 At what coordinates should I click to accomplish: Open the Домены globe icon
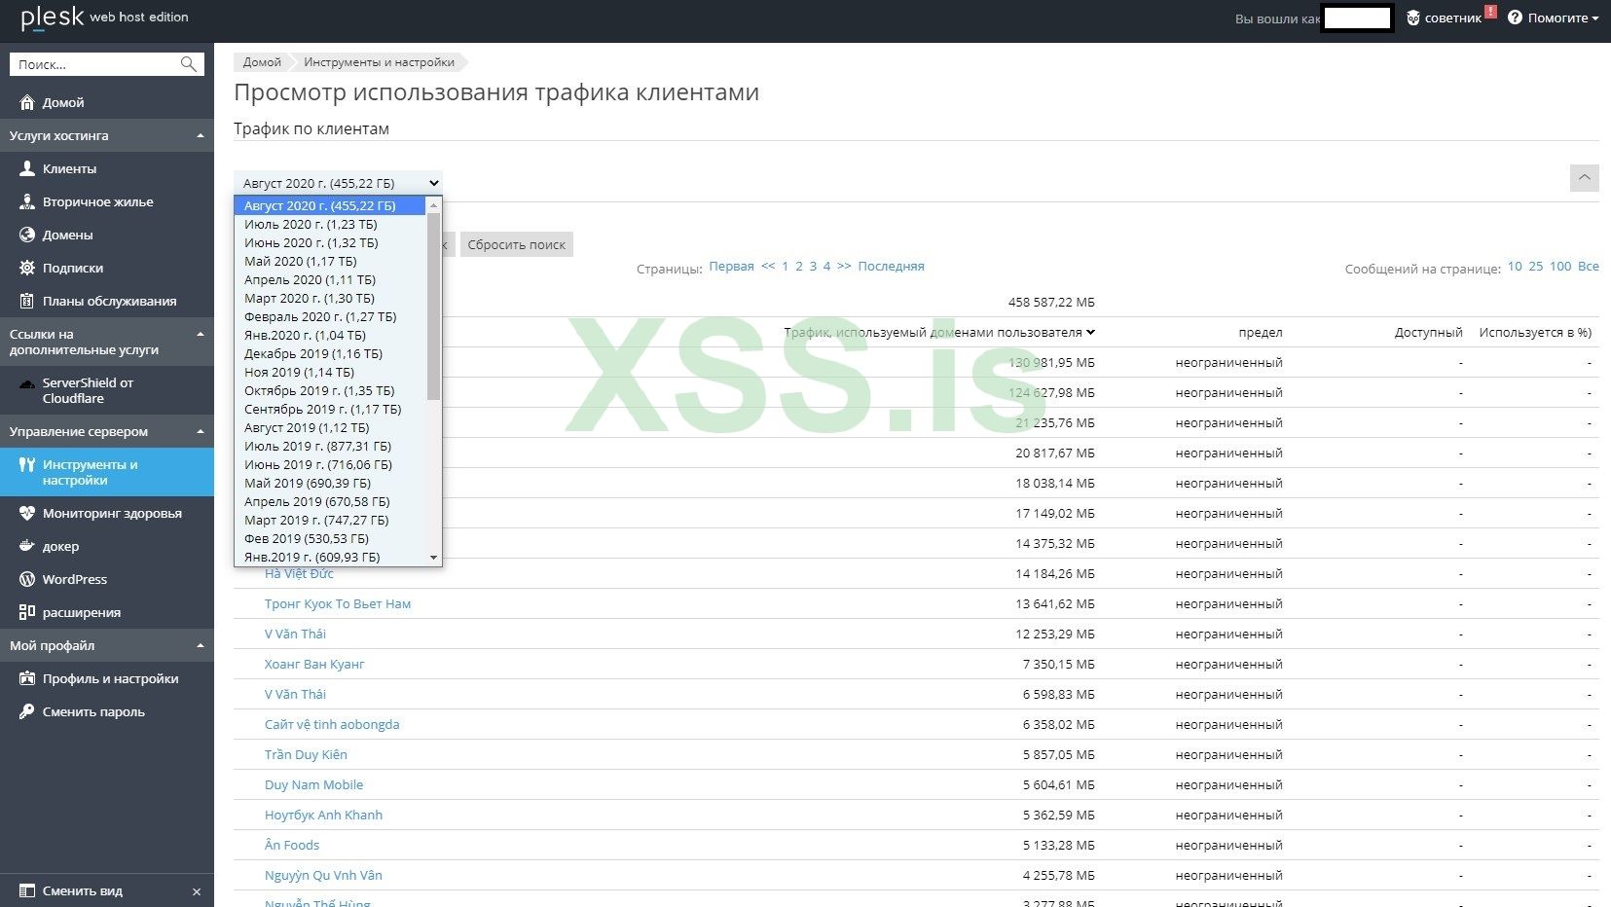coord(26,235)
